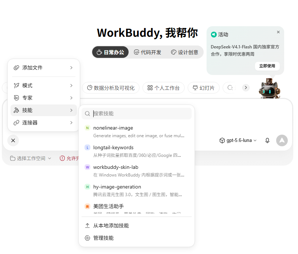Close the menu with the X button
Viewport: 298px width, 254px height.
click(x=13, y=140)
